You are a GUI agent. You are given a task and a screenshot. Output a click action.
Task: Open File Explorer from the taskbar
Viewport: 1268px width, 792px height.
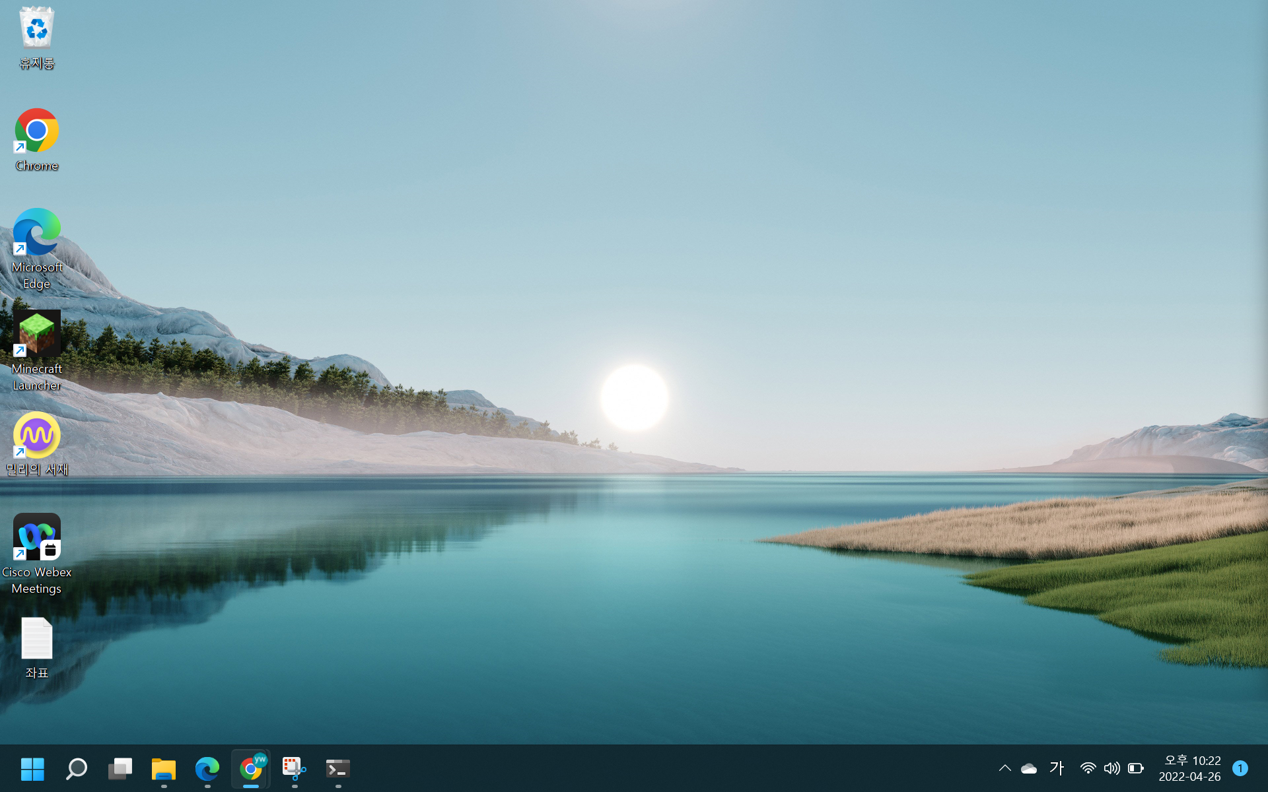click(x=163, y=768)
